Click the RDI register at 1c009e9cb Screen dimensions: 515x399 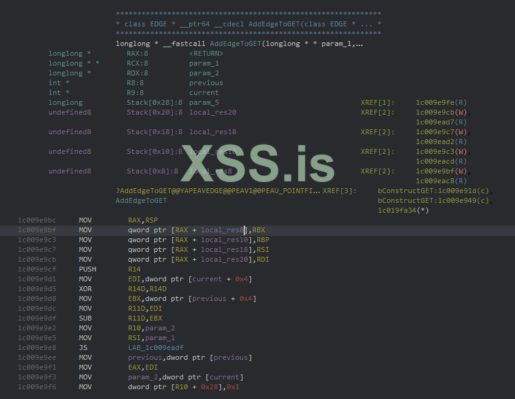coord(263,260)
